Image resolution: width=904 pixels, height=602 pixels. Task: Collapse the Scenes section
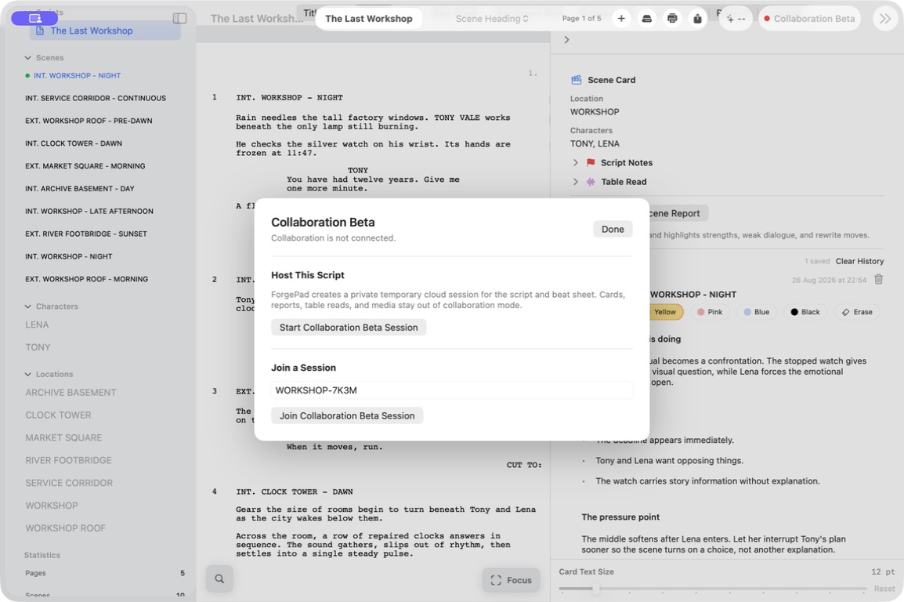pos(27,58)
